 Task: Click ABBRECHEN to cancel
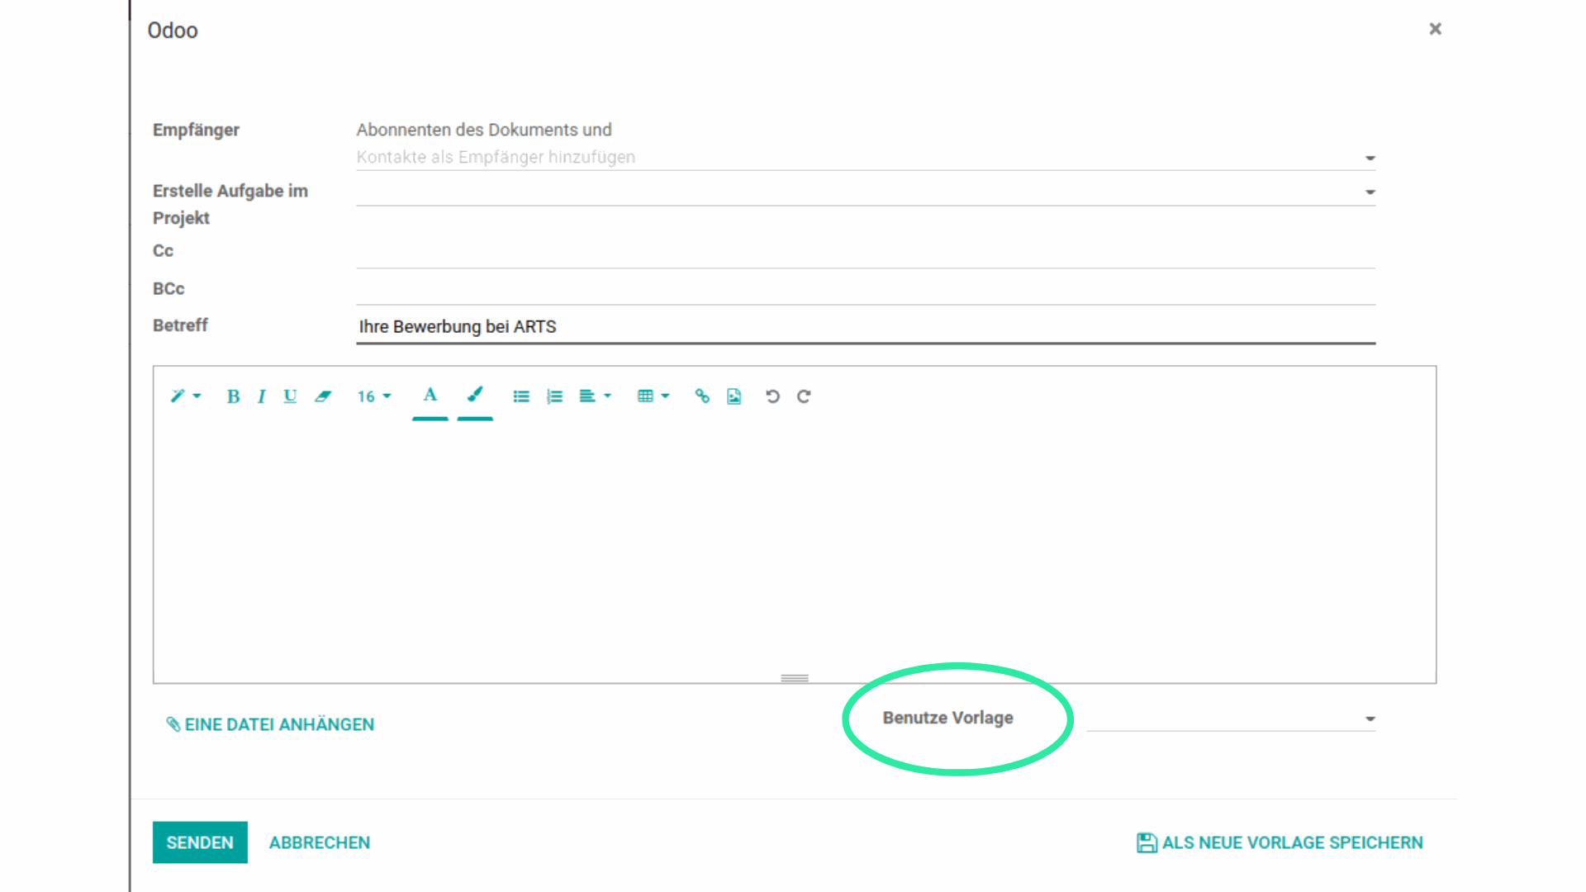click(x=320, y=842)
